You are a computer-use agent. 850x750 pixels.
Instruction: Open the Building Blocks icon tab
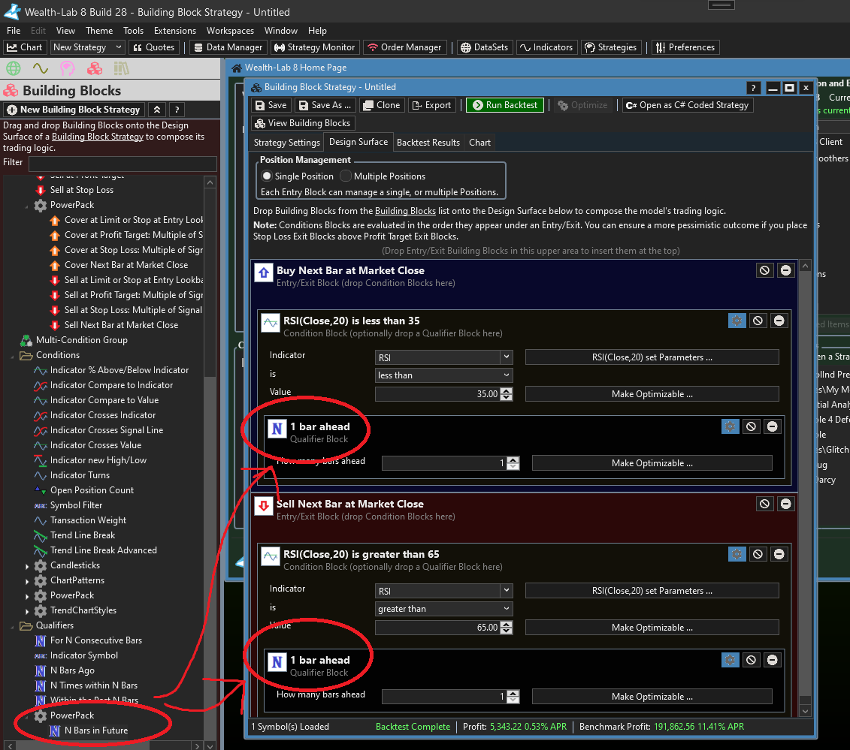coord(94,69)
